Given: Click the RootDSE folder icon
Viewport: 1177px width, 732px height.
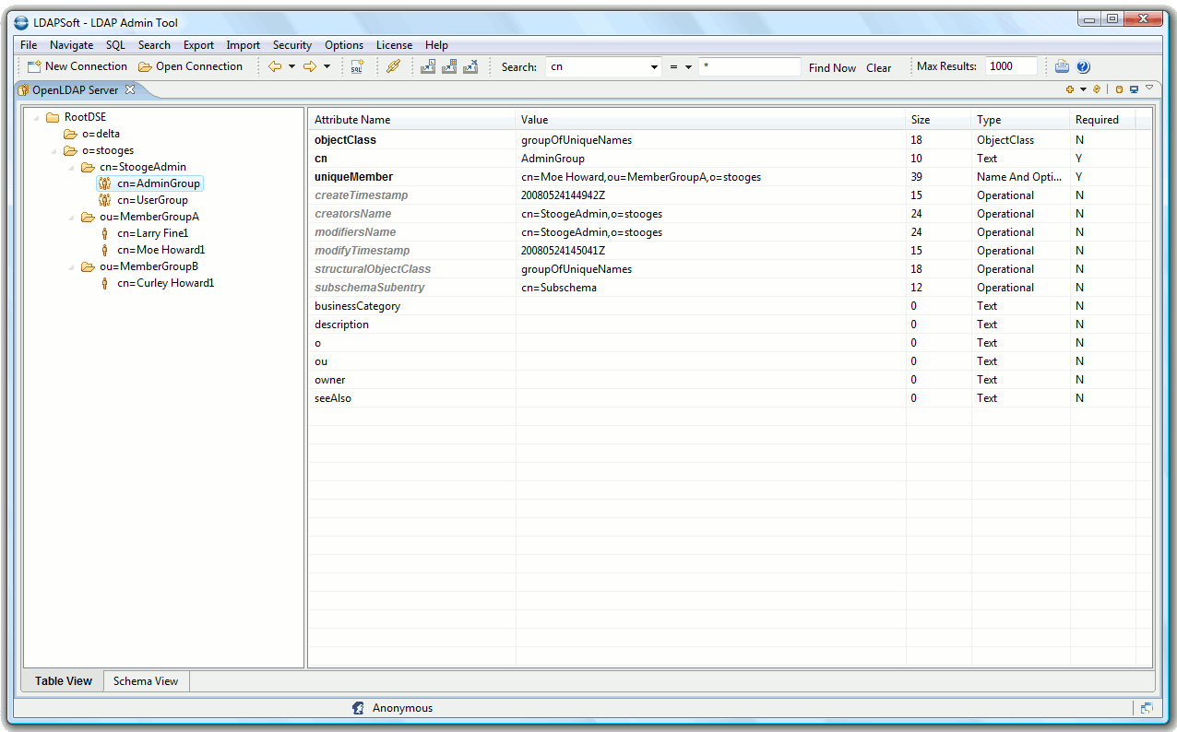Looking at the screenshot, I should pyautogui.click(x=53, y=117).
